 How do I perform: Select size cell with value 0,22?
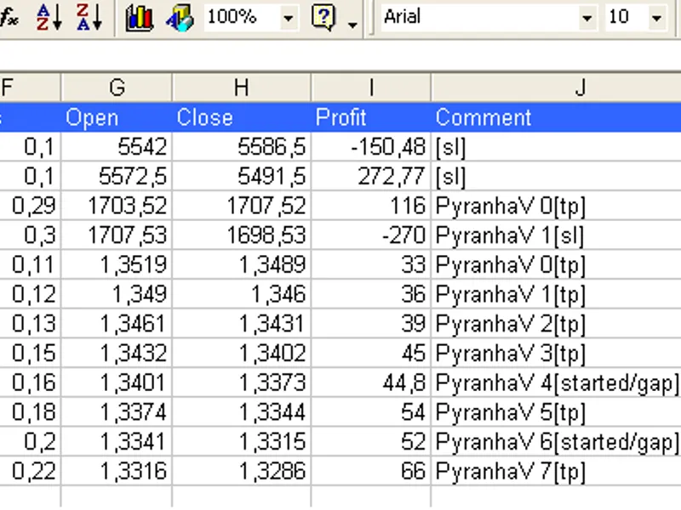(x=30, y=472)
